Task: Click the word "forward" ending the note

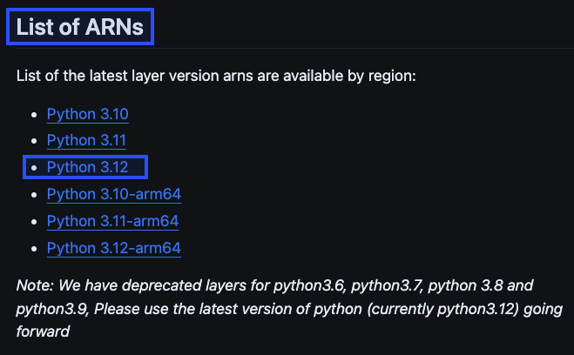Action: (43, 332)
